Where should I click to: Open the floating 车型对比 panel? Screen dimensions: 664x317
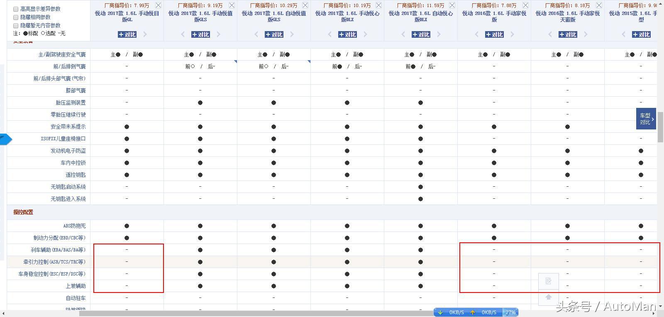coord(646,119)
